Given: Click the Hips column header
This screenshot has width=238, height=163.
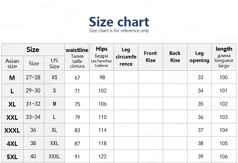Looking at the screenshot, I should [x=102, y=57].
